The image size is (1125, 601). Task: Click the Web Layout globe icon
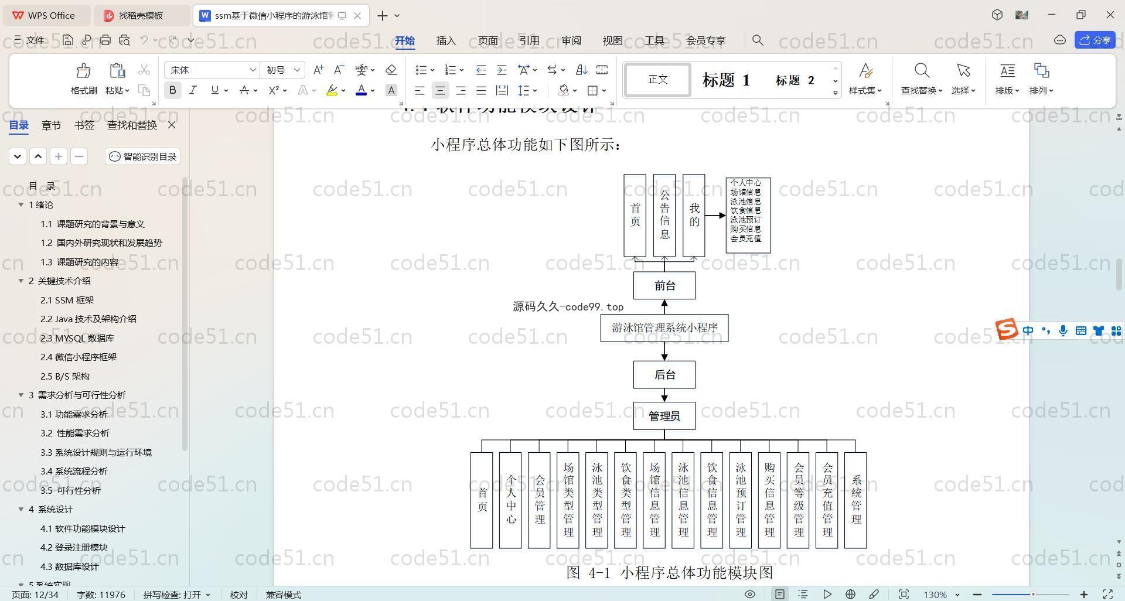point(850,594)
